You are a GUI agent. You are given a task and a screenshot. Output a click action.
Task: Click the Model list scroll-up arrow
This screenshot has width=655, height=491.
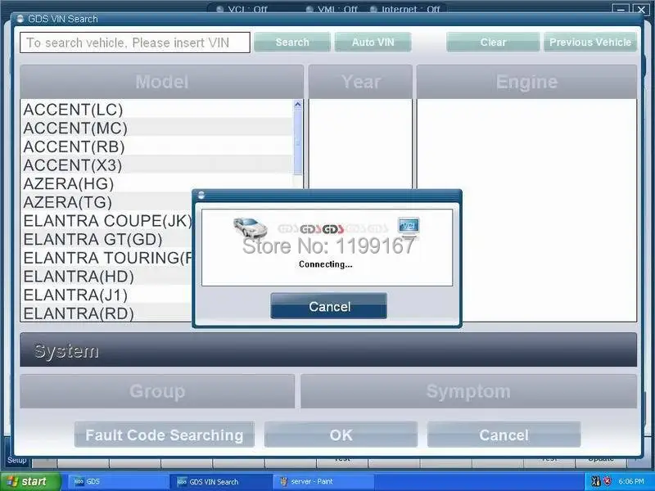(x=298, y=105)
